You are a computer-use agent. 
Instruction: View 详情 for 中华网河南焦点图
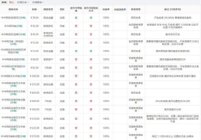(x=23, y=136)
